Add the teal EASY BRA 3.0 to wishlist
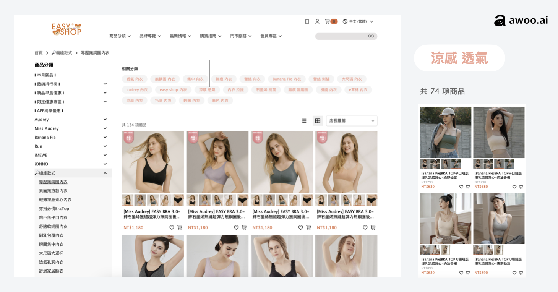The width and height of the screenshot is (558, 292). tap(301, 228)
